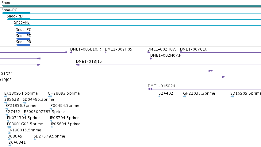This screenshot has height=147, width=261.
Task: Select the DME1-016O24 clone arrow
Action: (x=150, y=89)
